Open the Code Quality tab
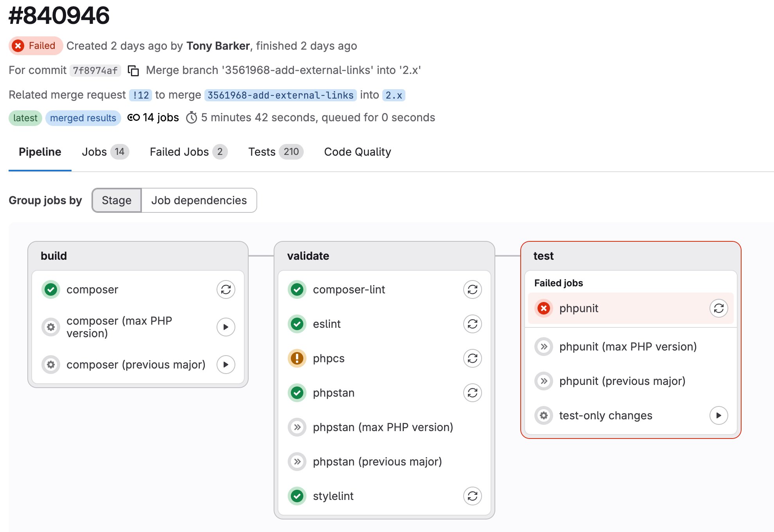This screenshot has width=774, height=532. point(357,152)
